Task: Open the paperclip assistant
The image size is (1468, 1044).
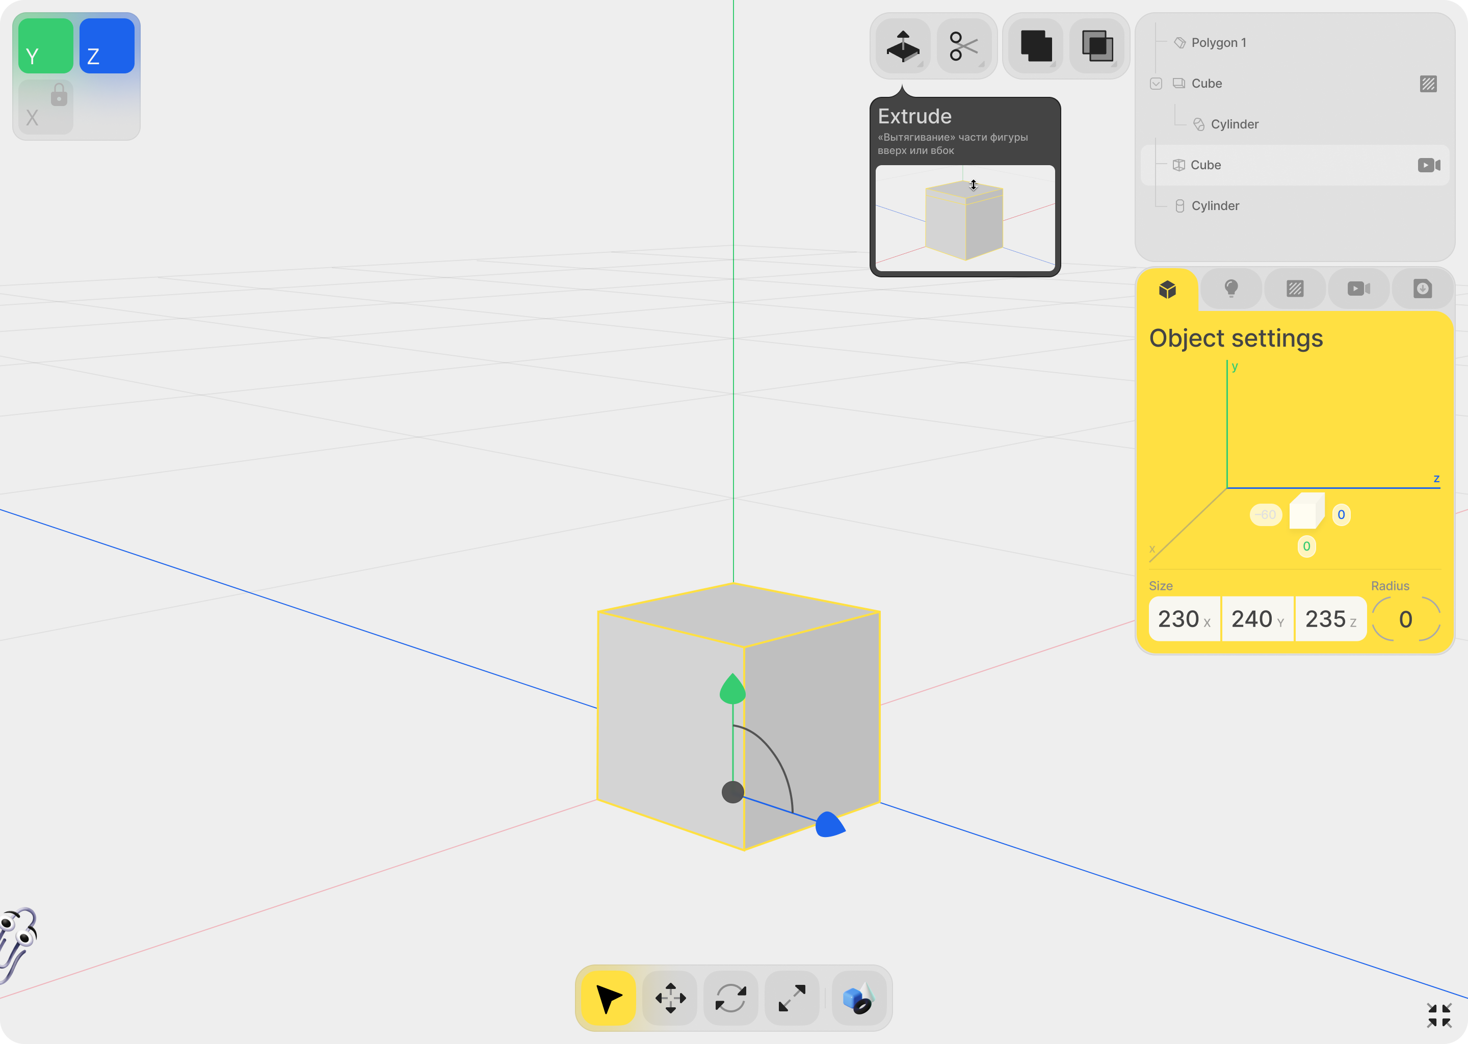Action: tap(18, 945)
